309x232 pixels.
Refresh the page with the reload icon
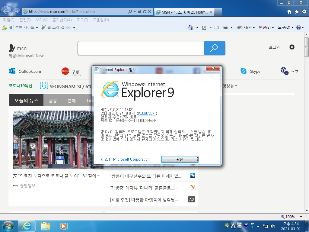tap(145, 12)
